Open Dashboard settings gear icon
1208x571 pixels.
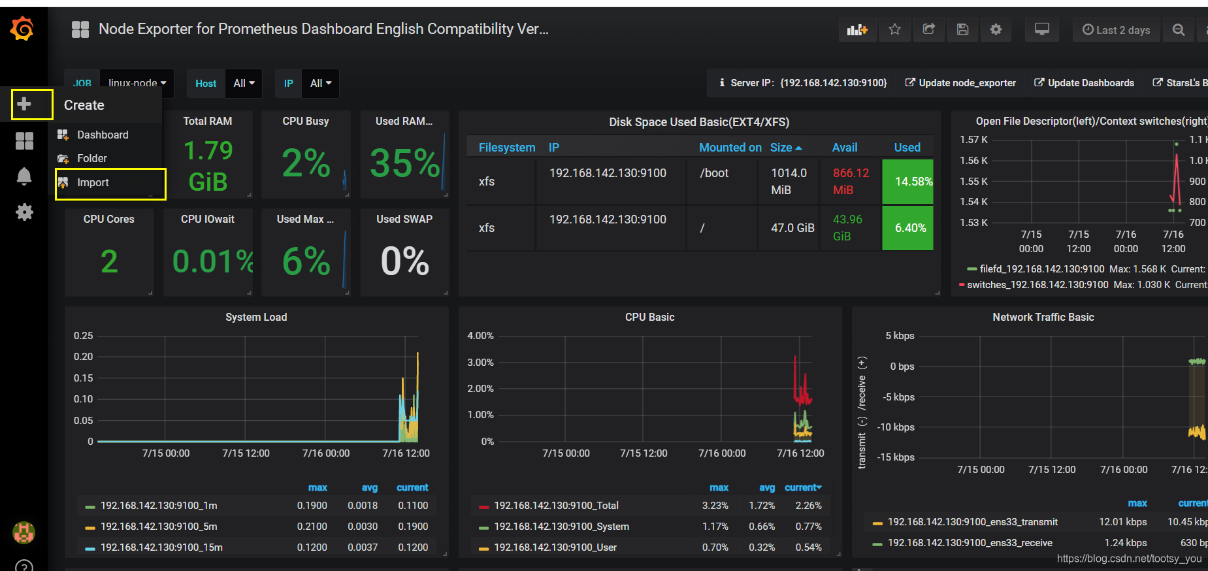click(x=996, y=29)
